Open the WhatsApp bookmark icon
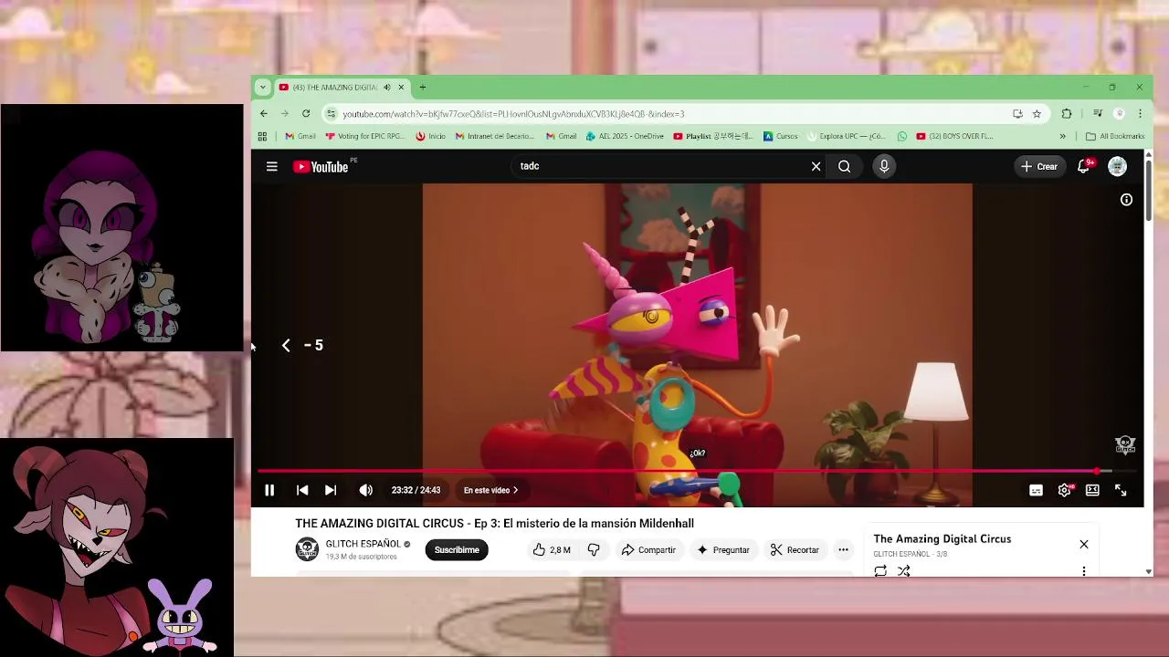The height and width of the screenshot is (657, 1169). [902, 137]
